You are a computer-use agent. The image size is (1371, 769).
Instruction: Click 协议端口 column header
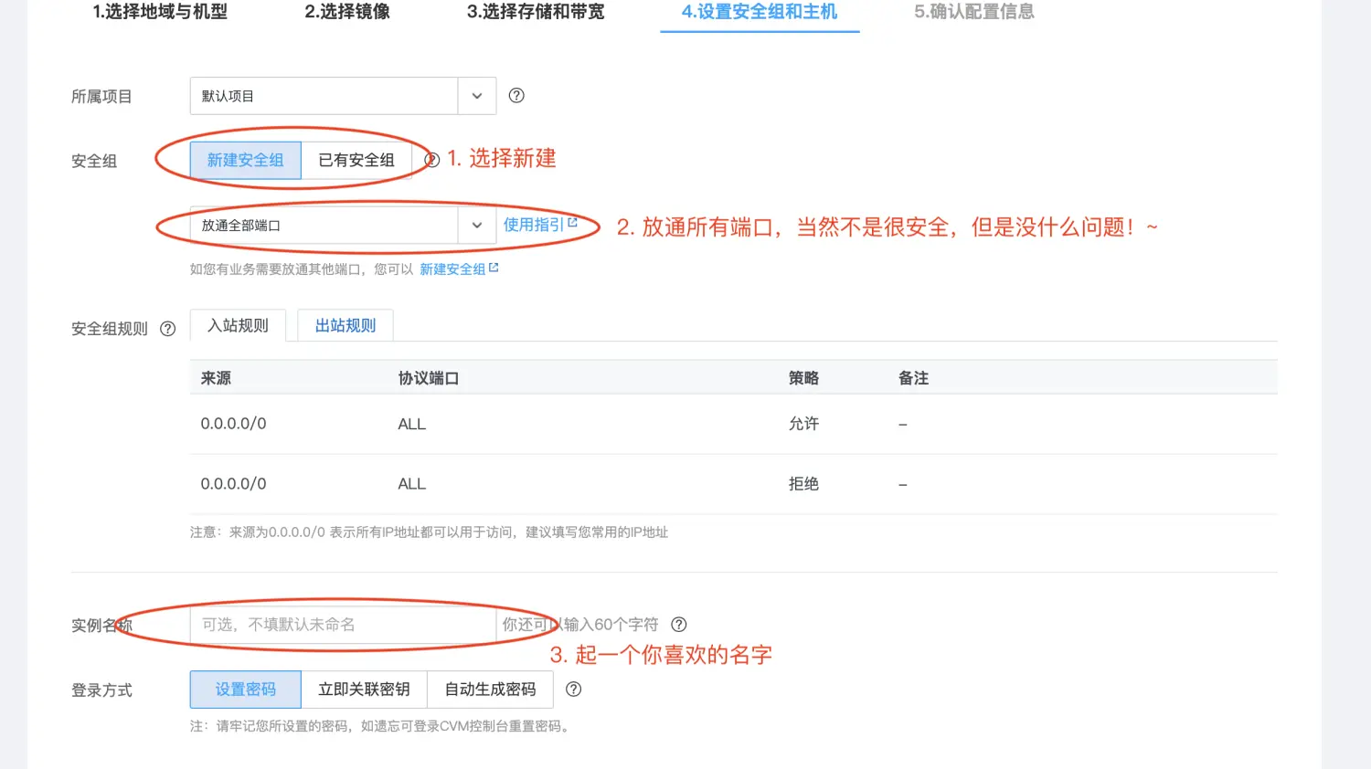click(429, 378)
